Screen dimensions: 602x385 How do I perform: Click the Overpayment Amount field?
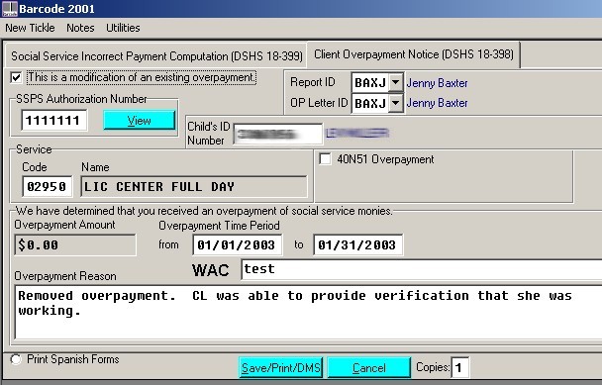(x=75, y=244)
